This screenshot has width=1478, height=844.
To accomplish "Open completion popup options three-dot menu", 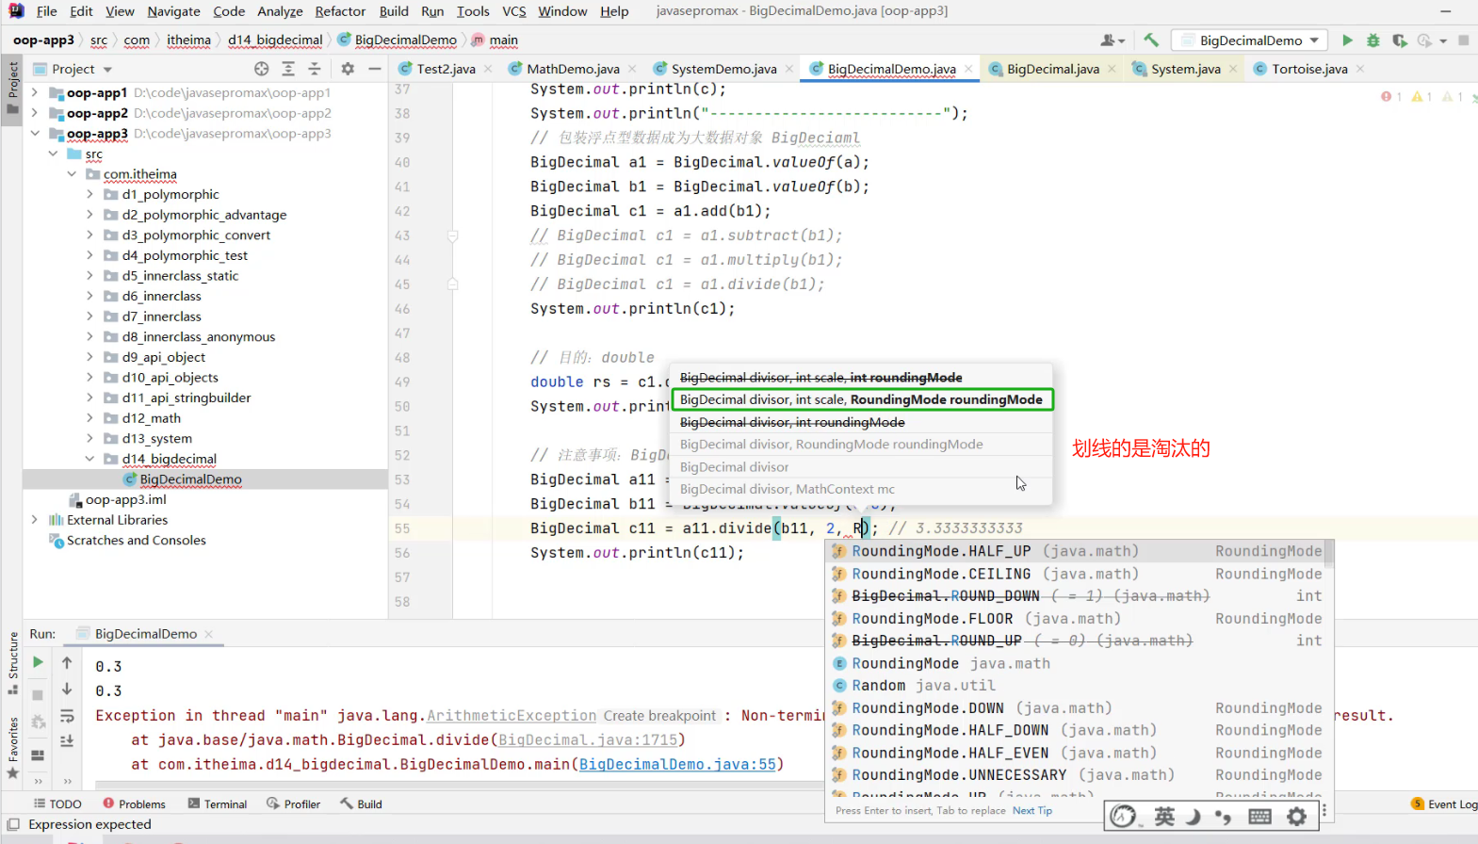I will pyautogui.click(x=1324, y=810).
